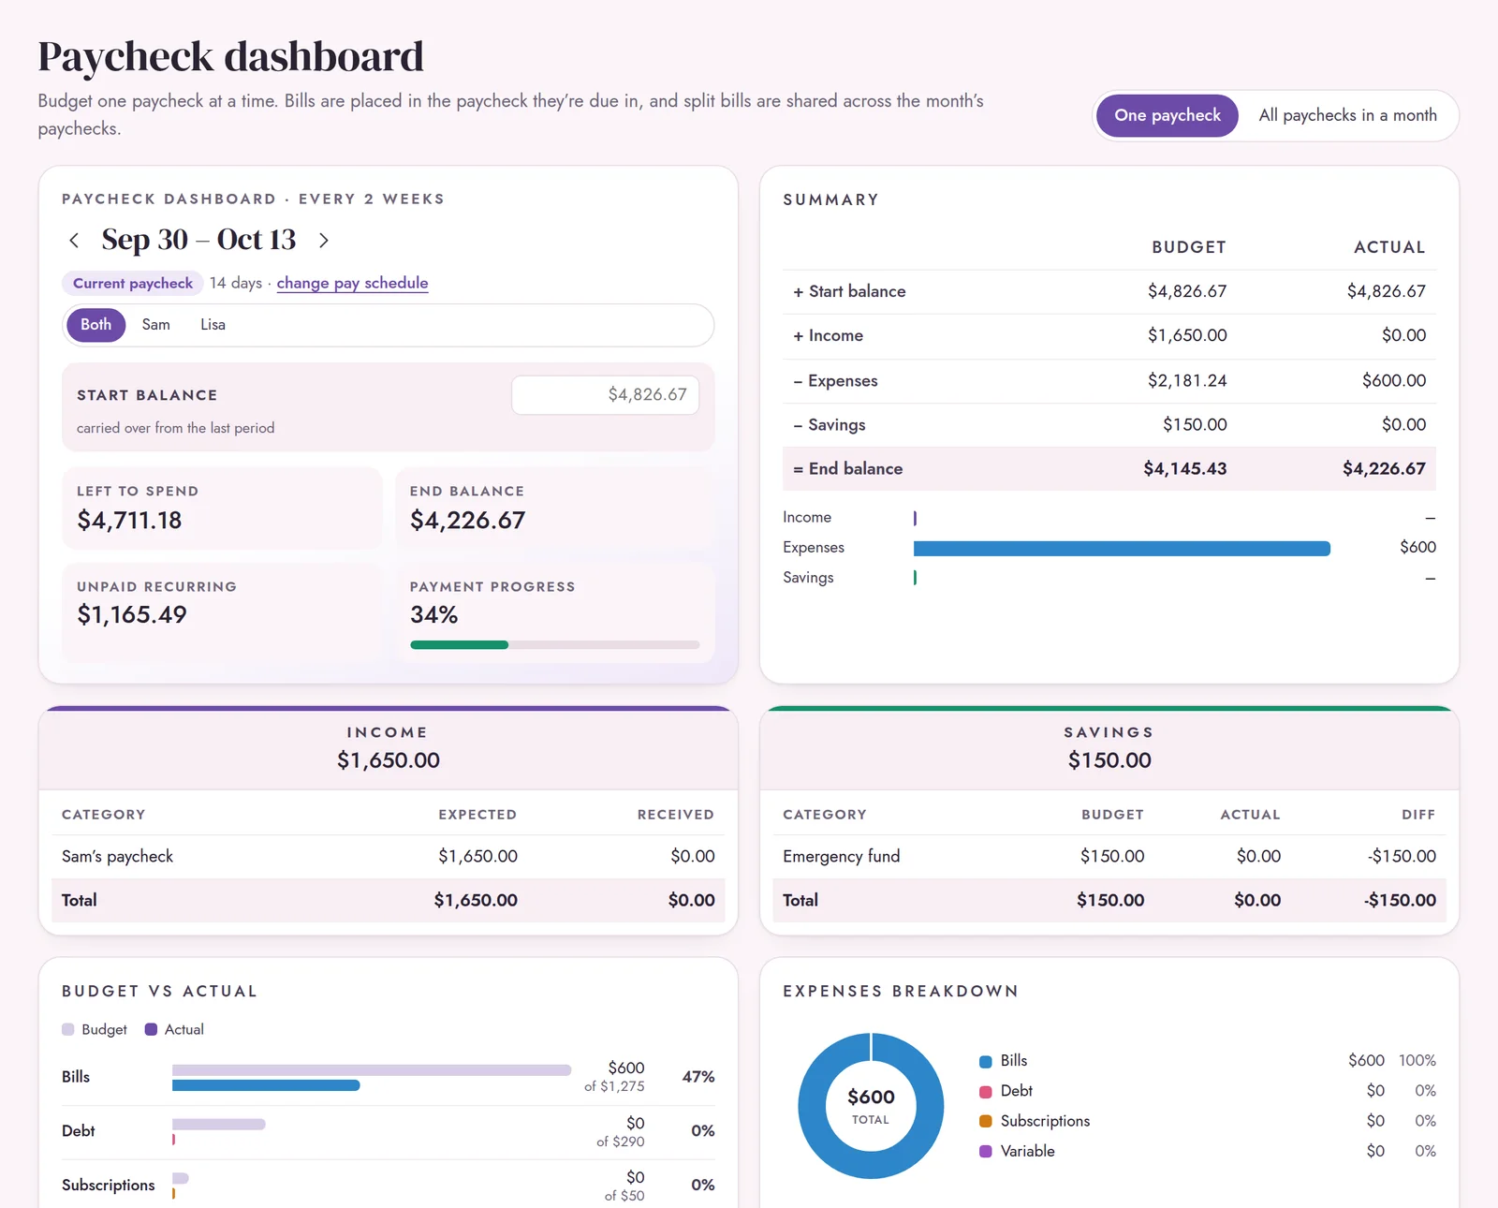
Task: Click the Subscriptions legend color square
Action: pyautogui.click(x=986, y=1121)
